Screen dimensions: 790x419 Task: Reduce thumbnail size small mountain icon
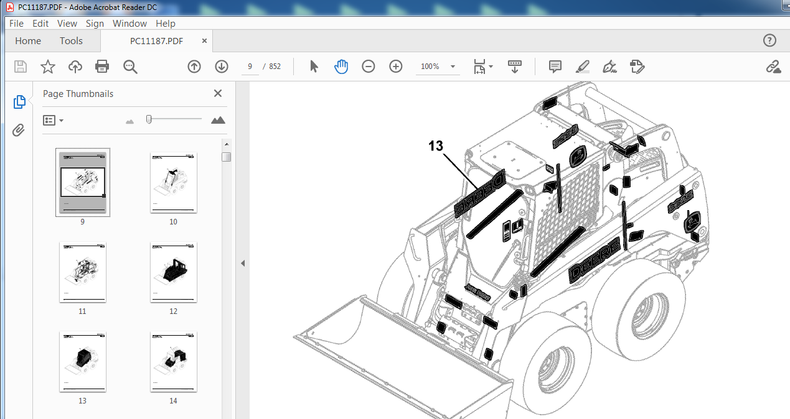pos(129,121)
